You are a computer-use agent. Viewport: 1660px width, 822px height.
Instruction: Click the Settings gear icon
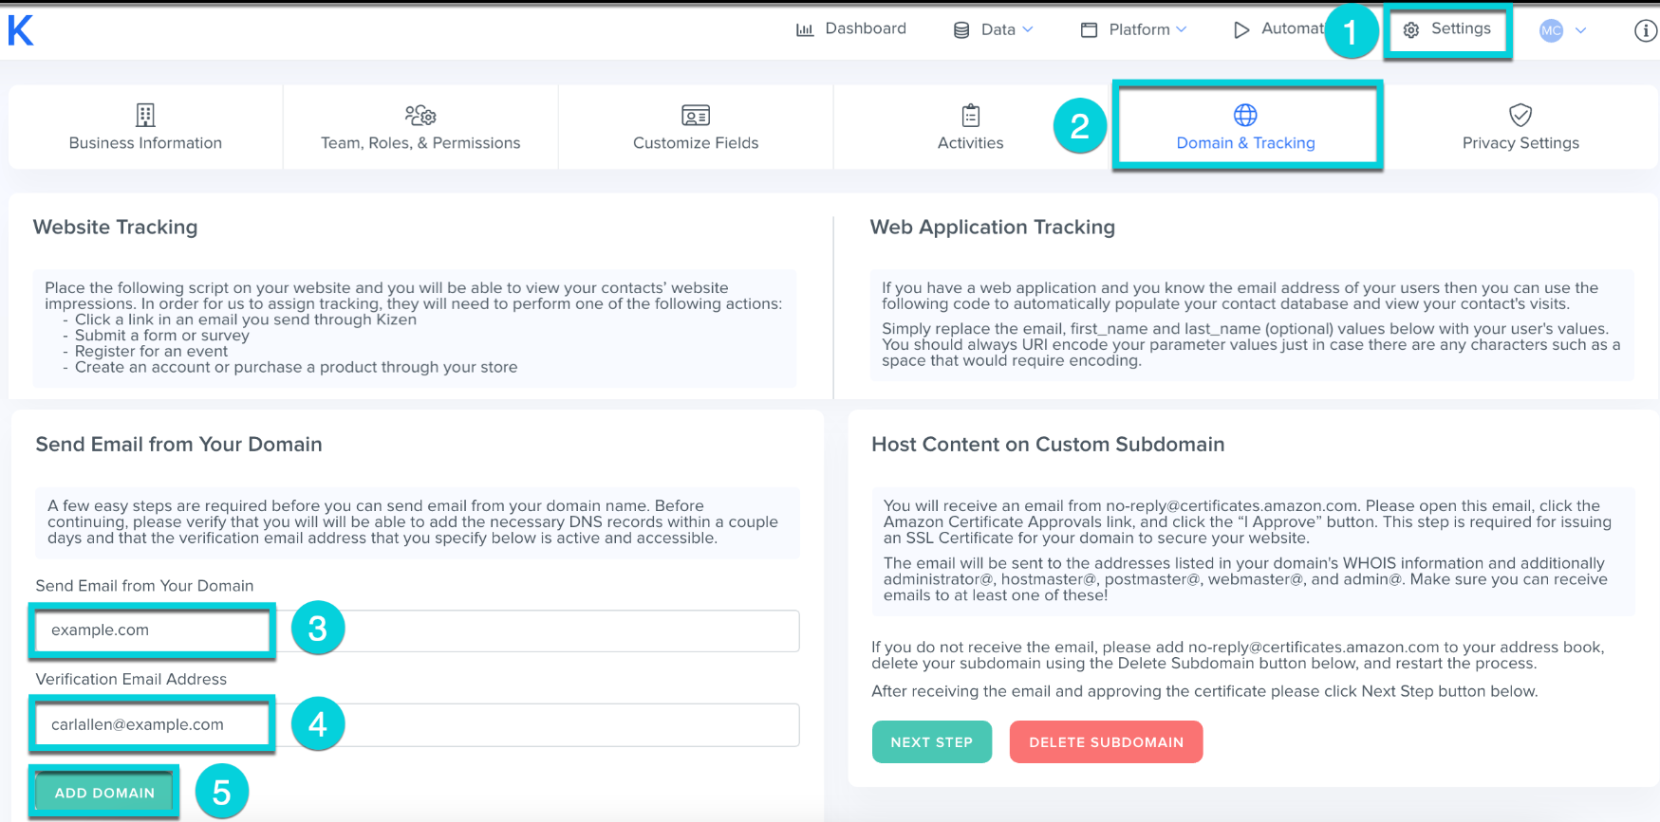click(1411, 30)
